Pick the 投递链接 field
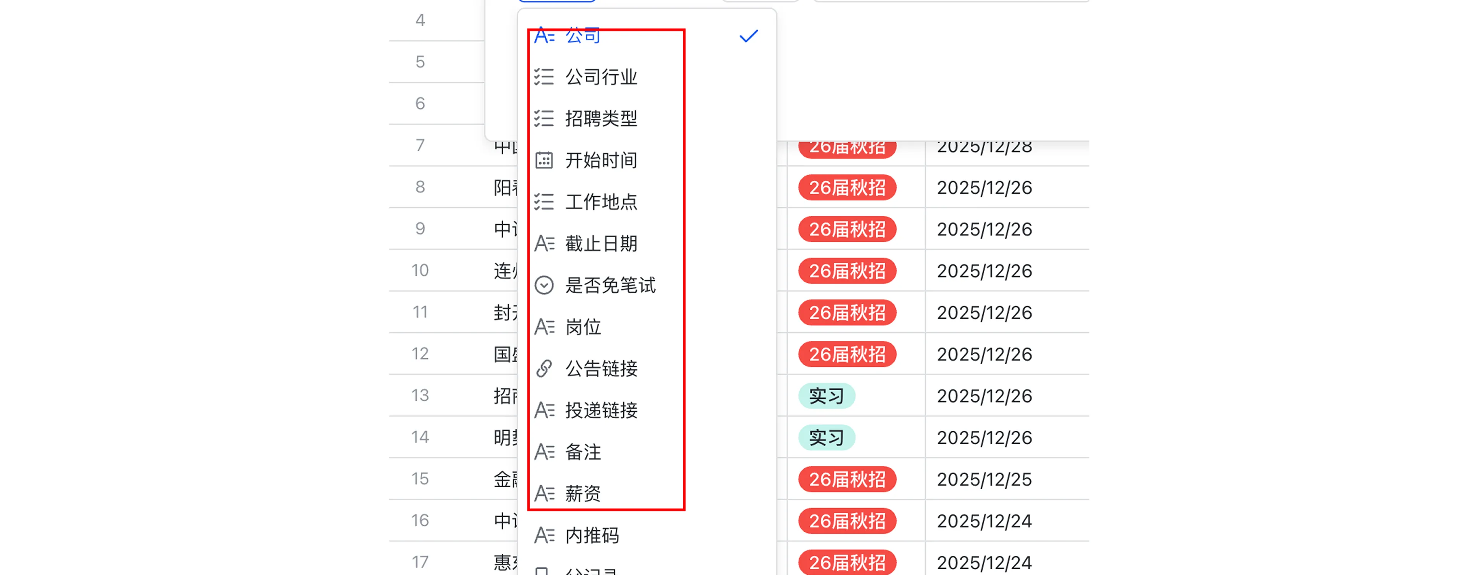Screen dimensions: 1473x575 [x=647, y=411]
